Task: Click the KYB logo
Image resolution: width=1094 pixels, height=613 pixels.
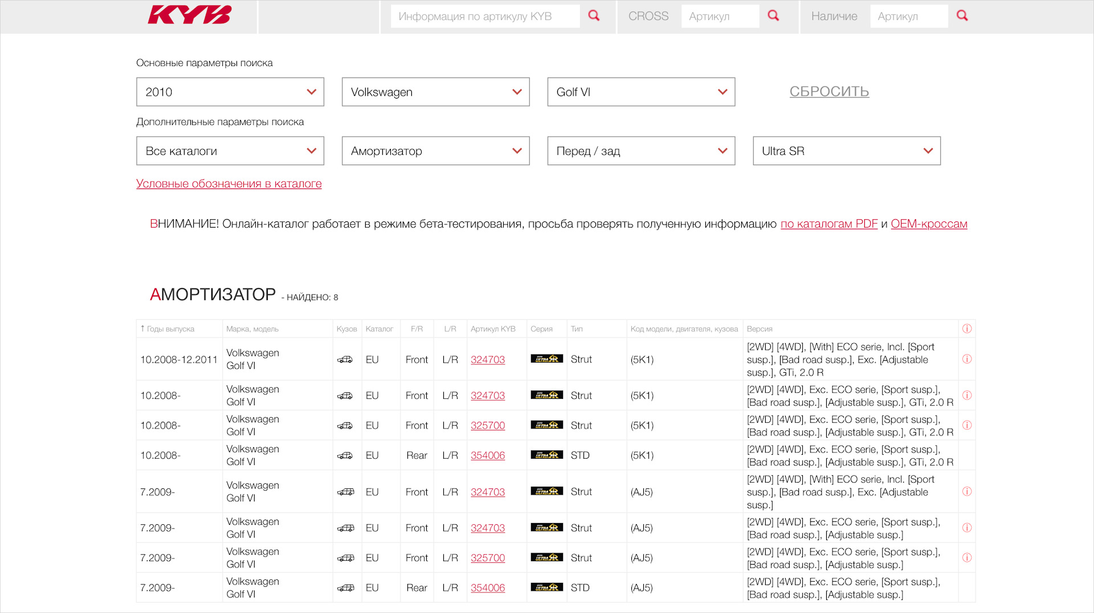Action: tap(190, 15)
